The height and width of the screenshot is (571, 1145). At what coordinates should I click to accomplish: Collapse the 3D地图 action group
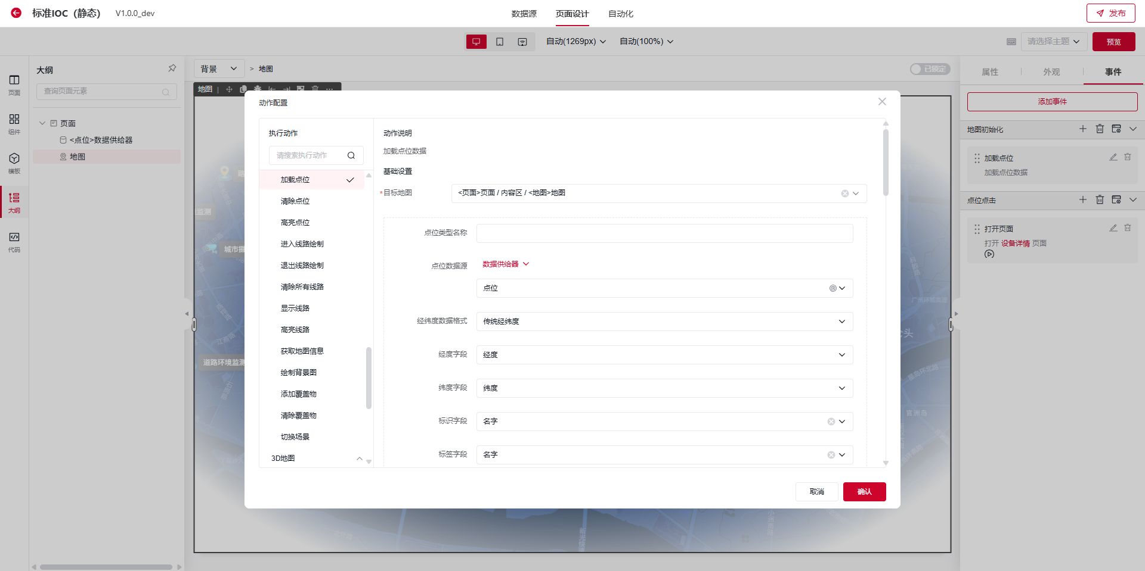[x=359, y=458]
